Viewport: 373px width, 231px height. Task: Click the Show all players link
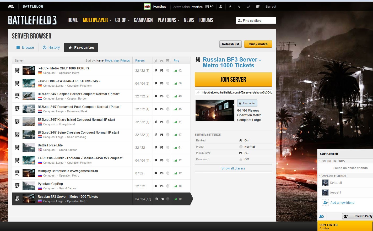[233, 168]
